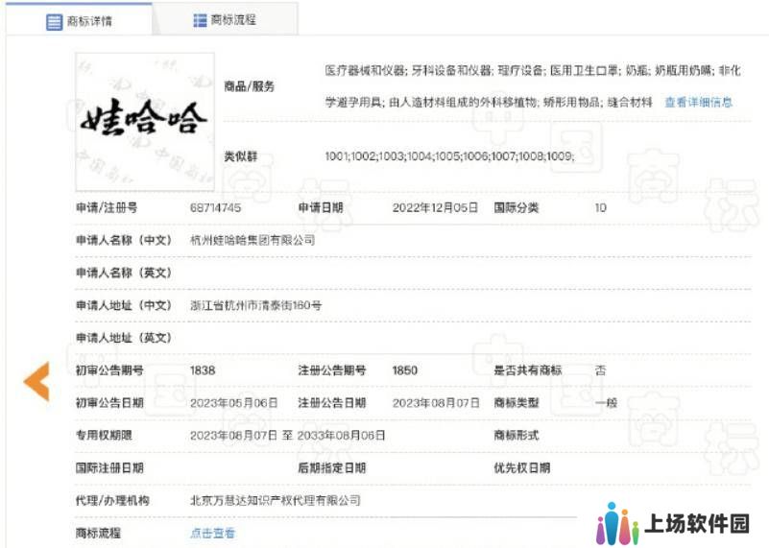This screenshot has height=548, width=769.
Task: Click the 娃哈哈 trademark image
Action: (x=145, y=122)
